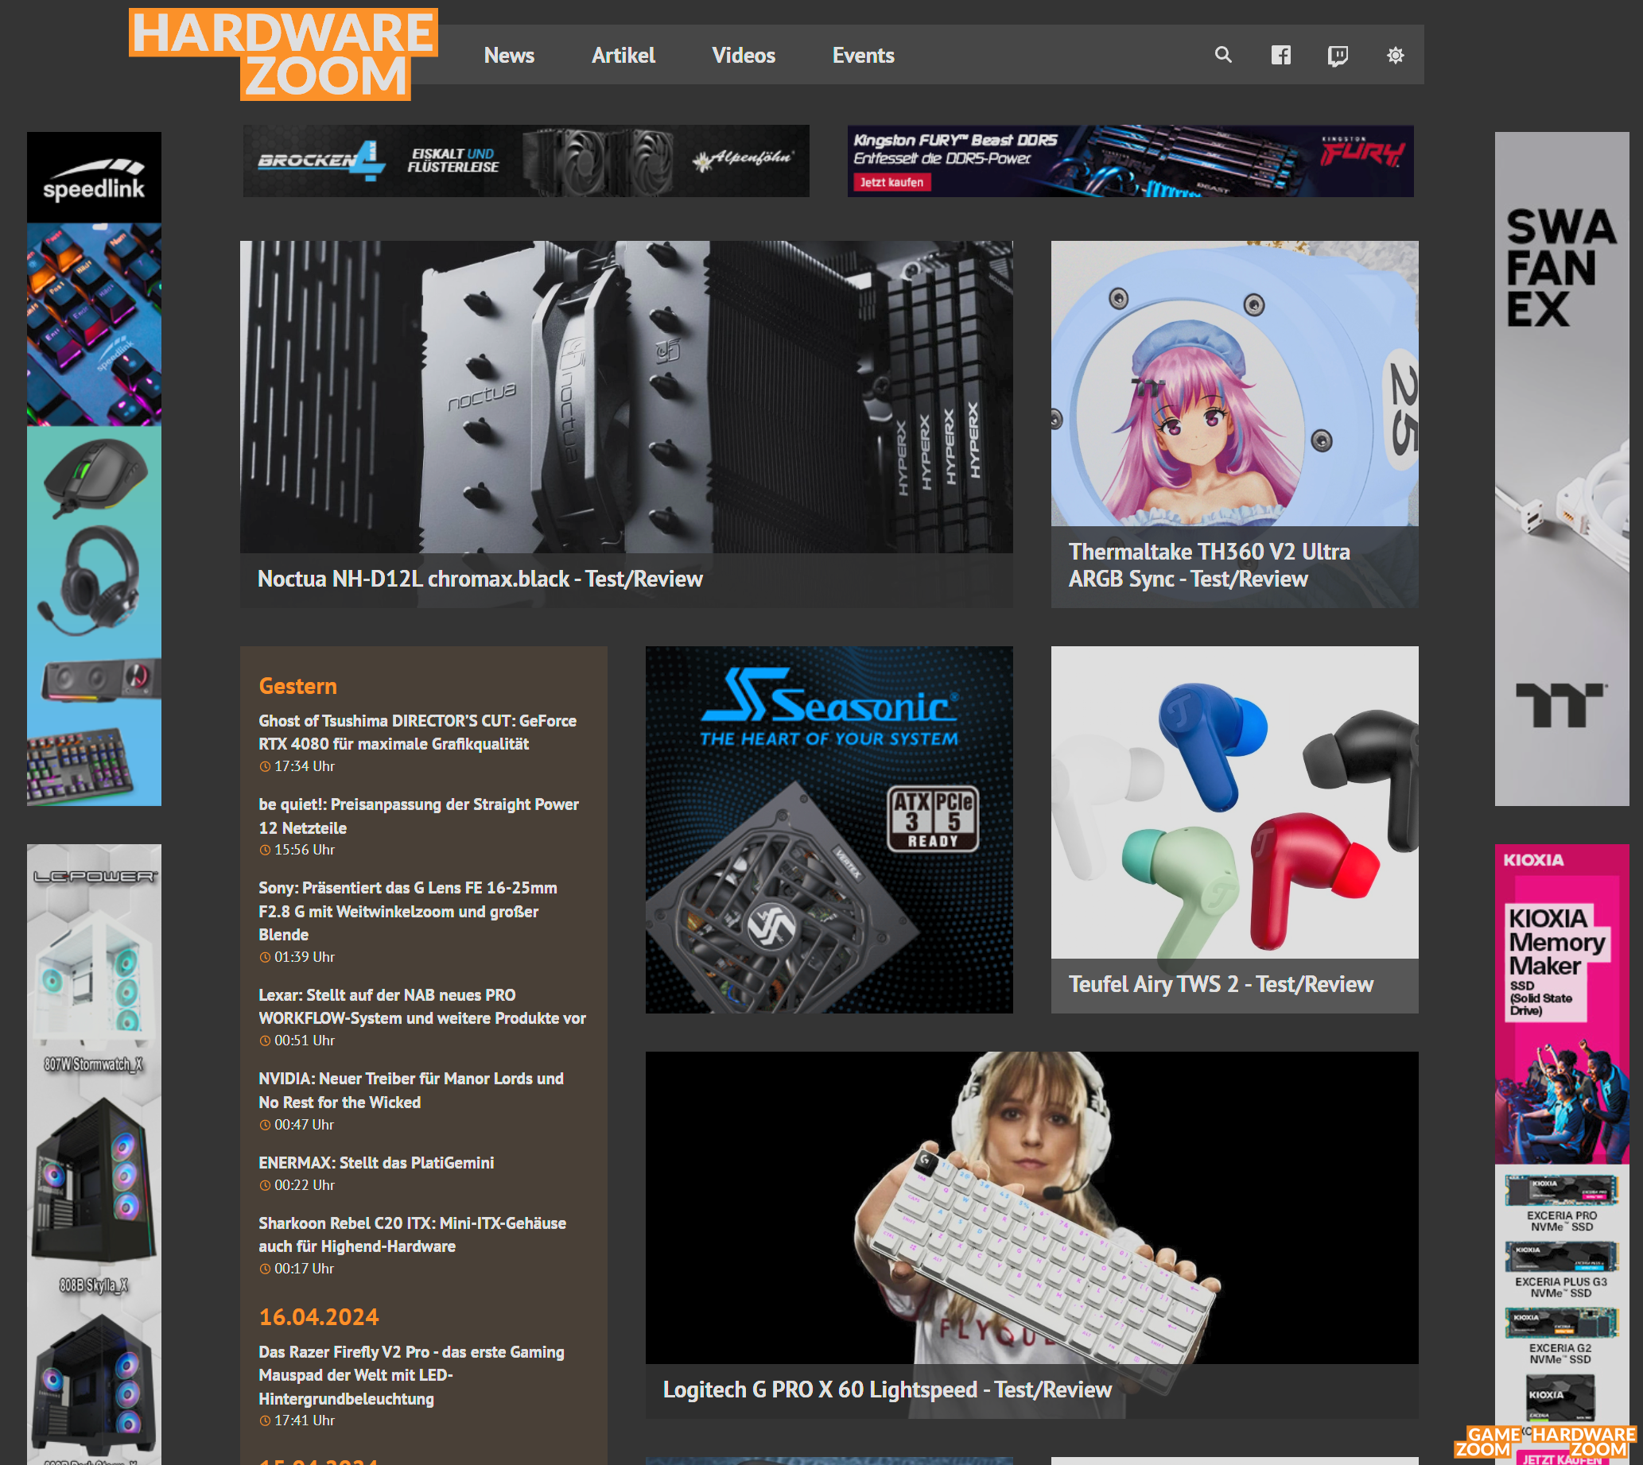
Task: Open Teufel Airy TWS 2 Test/Review title
Action: coord(1220,983)
